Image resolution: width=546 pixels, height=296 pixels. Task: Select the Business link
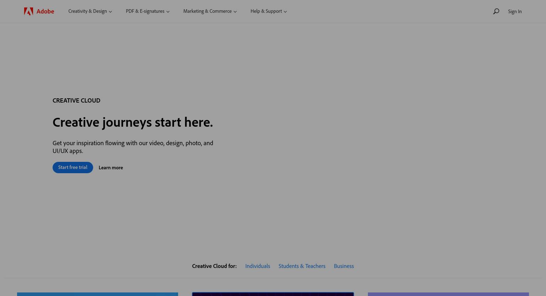point(344,266)
